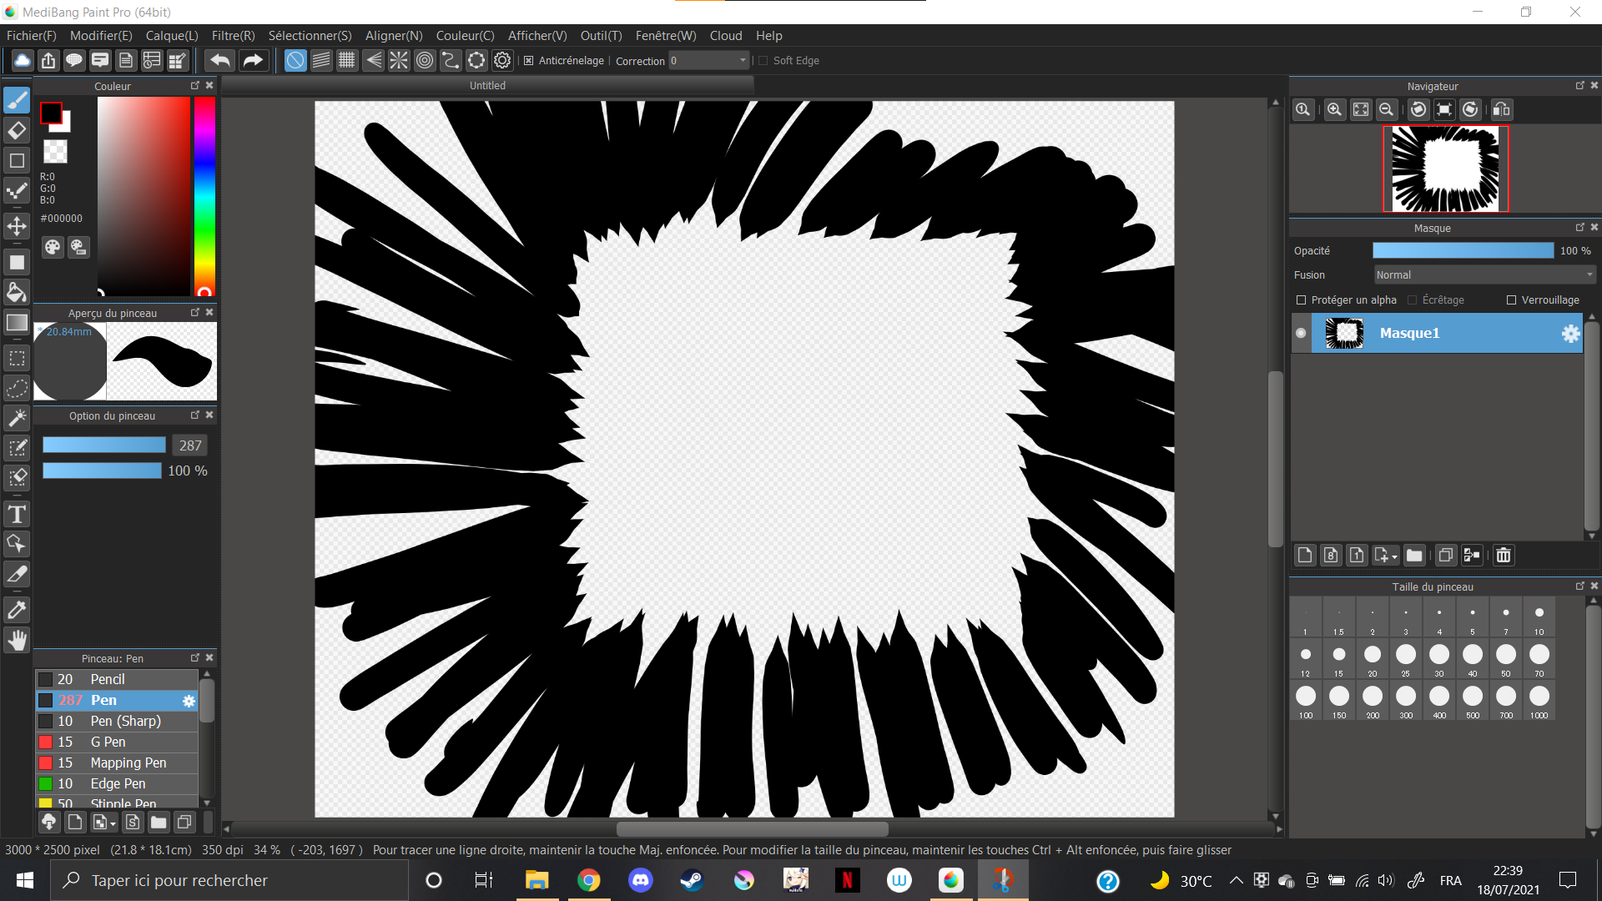The width and height of the screenshot is (1602, 901).
Task: Select the Pencil brush
Action: (x=117, y=680)
